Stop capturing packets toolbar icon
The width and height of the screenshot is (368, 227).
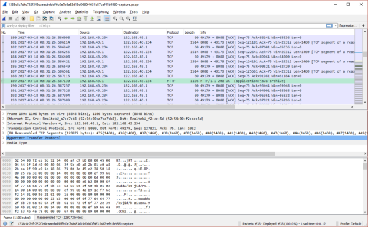point(11,18)
